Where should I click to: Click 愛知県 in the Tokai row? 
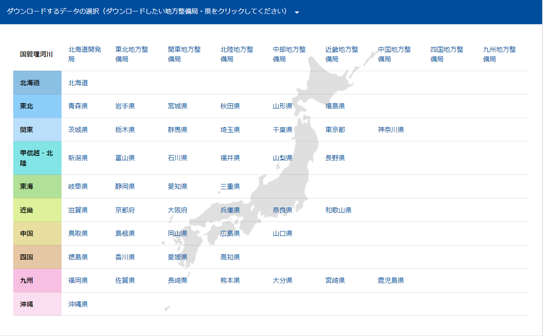tap(178, 186)
